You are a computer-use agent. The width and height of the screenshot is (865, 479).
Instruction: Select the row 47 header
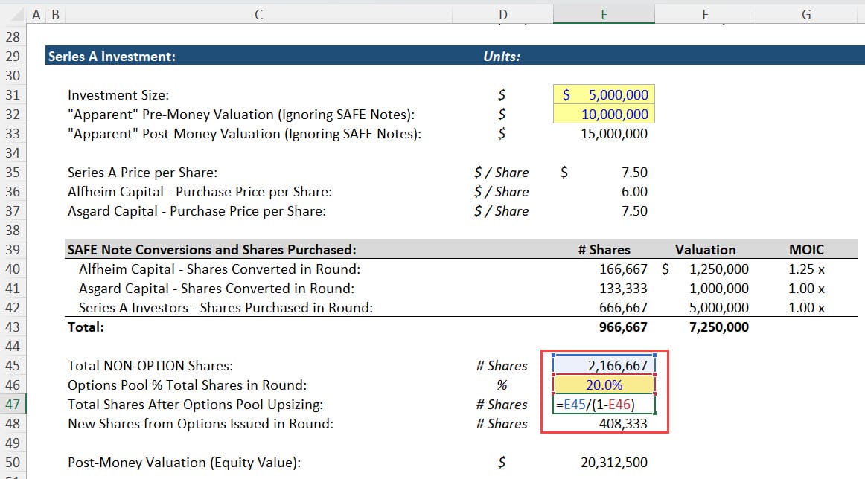13,405
